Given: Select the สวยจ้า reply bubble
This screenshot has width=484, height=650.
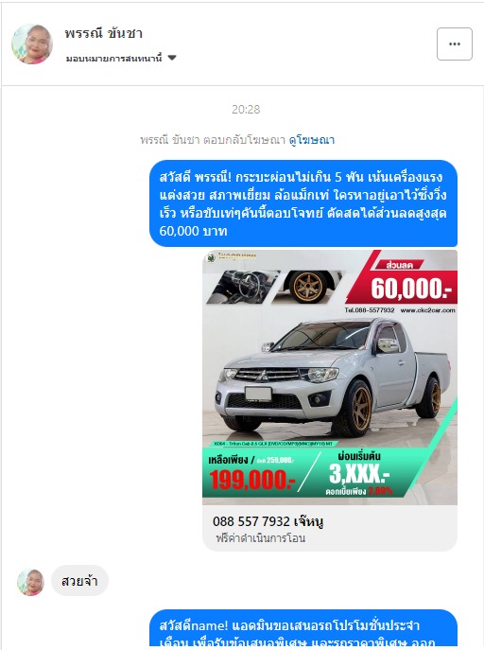Looking at the screenshot, I should pyautogui.click(x=79, y=581).
